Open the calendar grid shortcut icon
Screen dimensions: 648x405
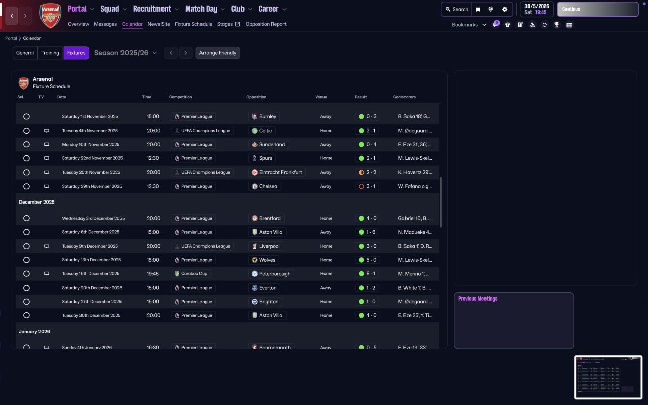pyautogui.click(x=569, y=25)
